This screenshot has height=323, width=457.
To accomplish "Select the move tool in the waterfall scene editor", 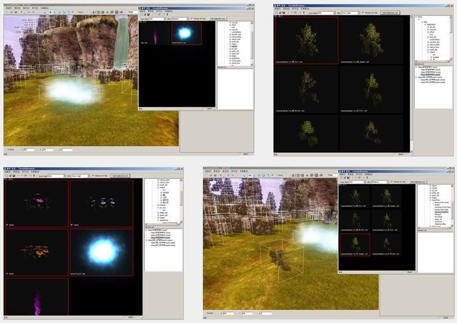I will click(x=50, y=12).
